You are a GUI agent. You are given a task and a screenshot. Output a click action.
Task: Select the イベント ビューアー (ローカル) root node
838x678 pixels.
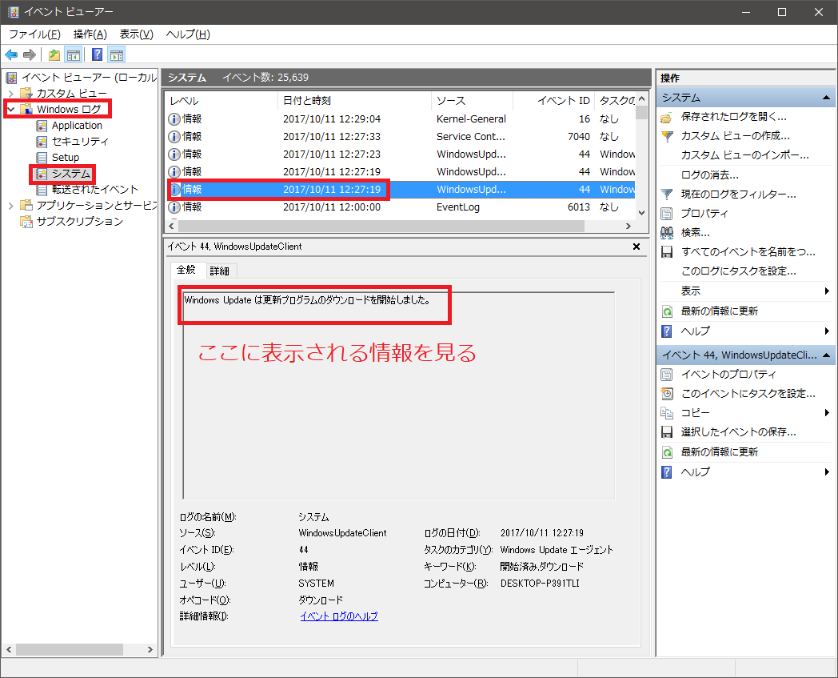pos(89,78)
